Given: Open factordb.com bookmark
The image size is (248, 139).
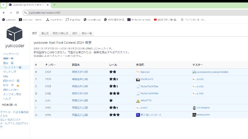Looking at the screenshot, I should tap(92, 20).
